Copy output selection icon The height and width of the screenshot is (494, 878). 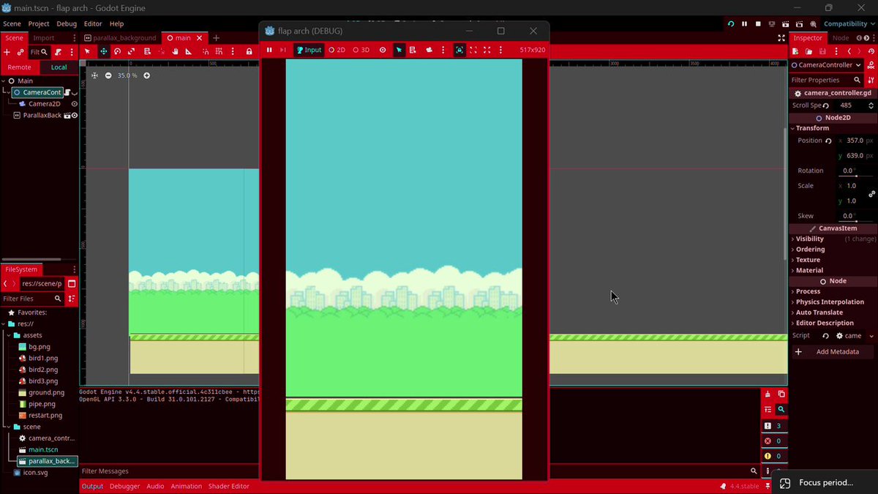click(781, 394)
